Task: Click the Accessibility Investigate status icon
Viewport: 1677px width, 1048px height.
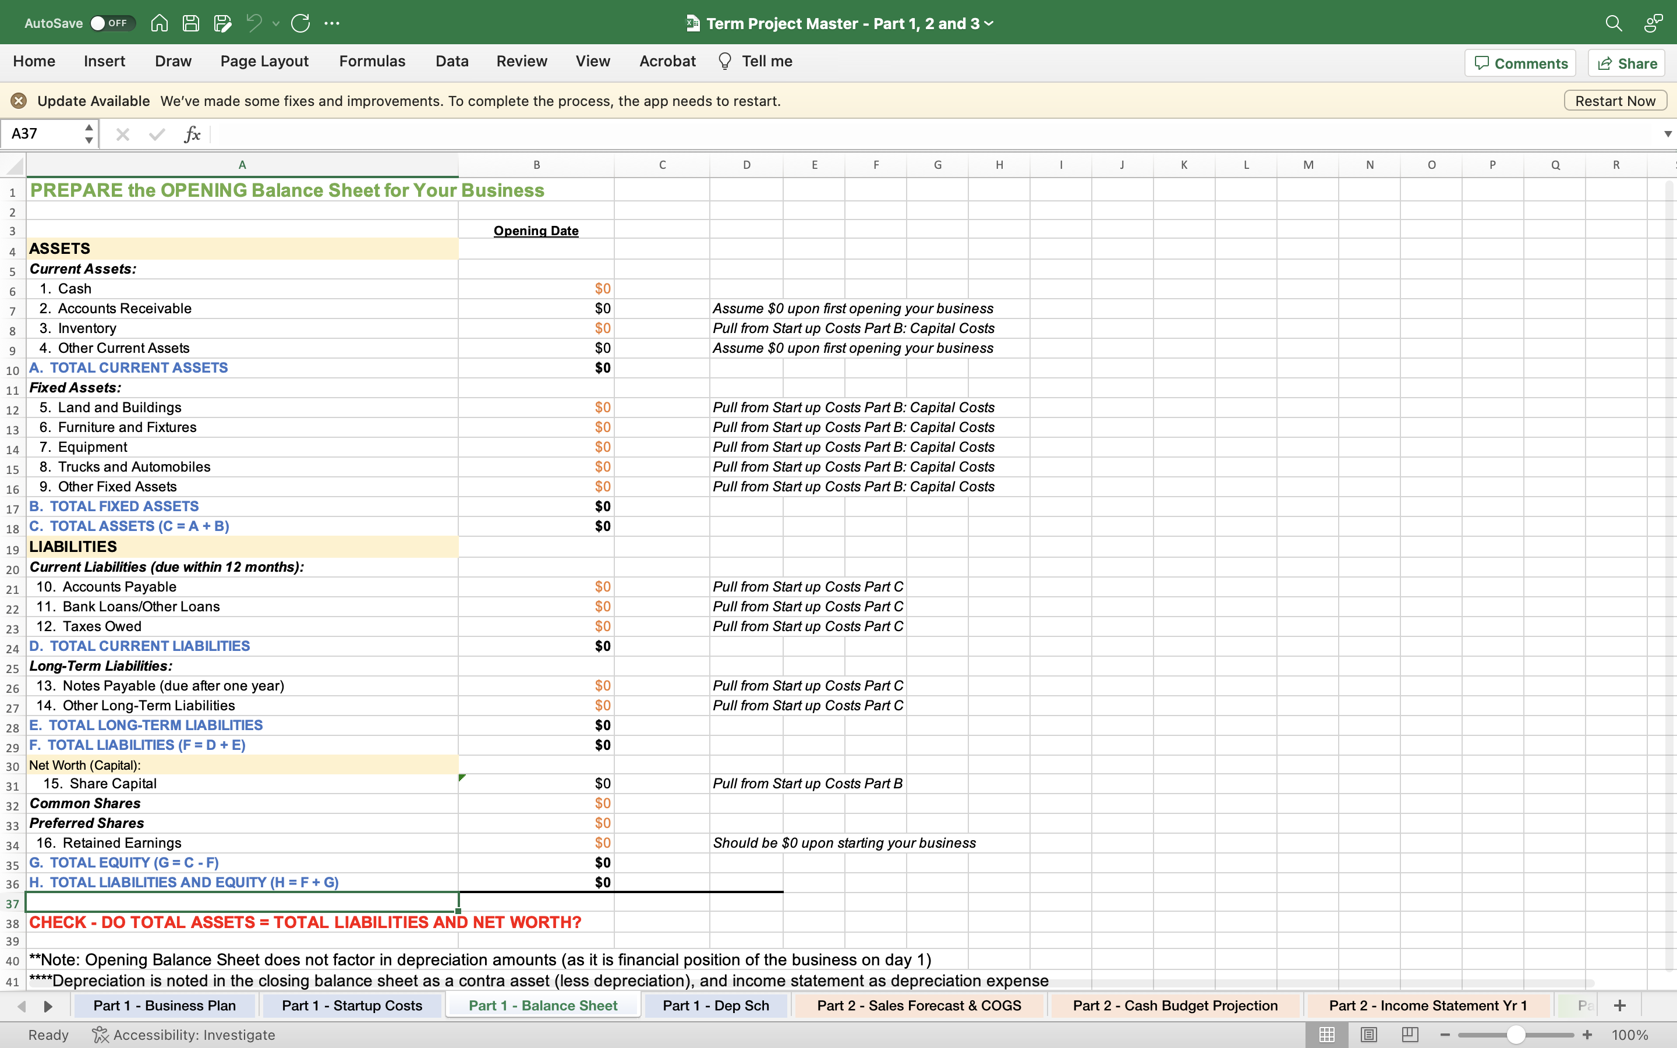Action: [x=101, y=1035]
